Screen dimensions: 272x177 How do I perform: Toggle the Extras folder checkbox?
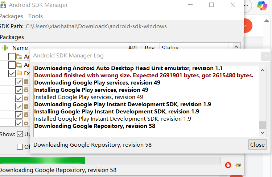tap(12, 73)
